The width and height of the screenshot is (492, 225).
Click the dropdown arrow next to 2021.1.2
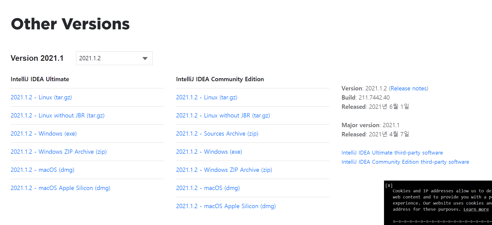click(145, 58)
